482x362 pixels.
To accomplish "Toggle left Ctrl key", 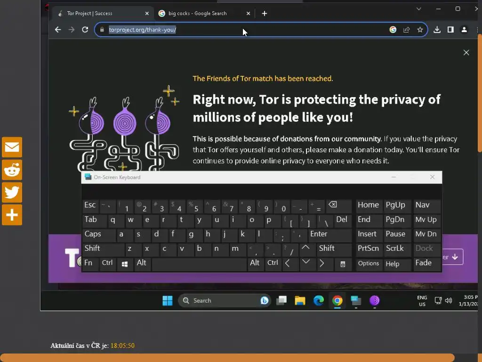I will click(108, 264).
